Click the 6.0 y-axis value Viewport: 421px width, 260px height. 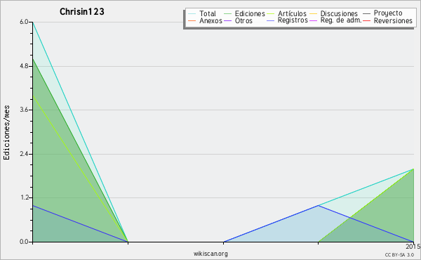click(x=24, y=22)
